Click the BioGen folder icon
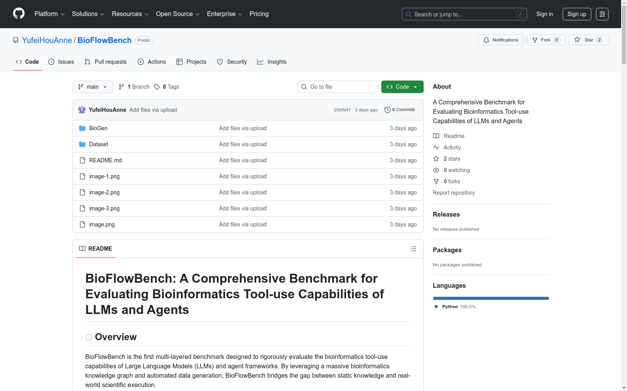627x391 pixels. pyautogui.click(x=82, y=128)
